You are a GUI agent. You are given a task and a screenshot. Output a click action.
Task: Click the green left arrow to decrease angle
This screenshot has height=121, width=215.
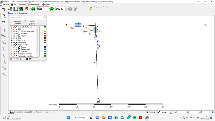point(33,9)
